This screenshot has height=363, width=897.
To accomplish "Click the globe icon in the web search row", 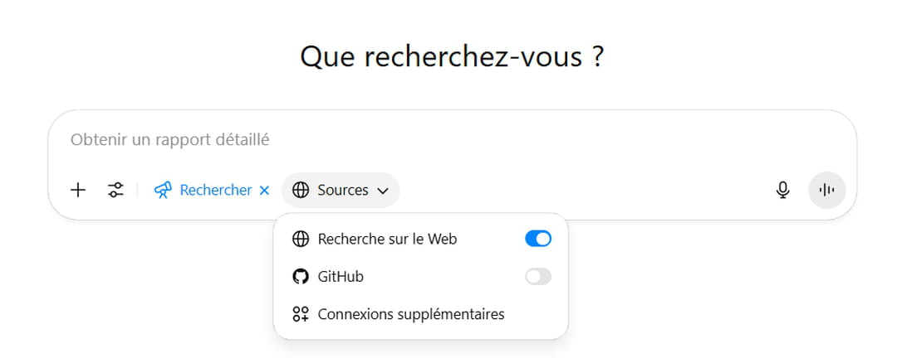I will tap(301, 239).
